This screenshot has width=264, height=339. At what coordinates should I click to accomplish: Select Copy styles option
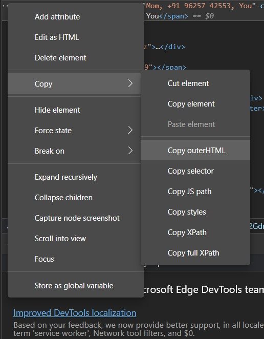tap(195, 212)
